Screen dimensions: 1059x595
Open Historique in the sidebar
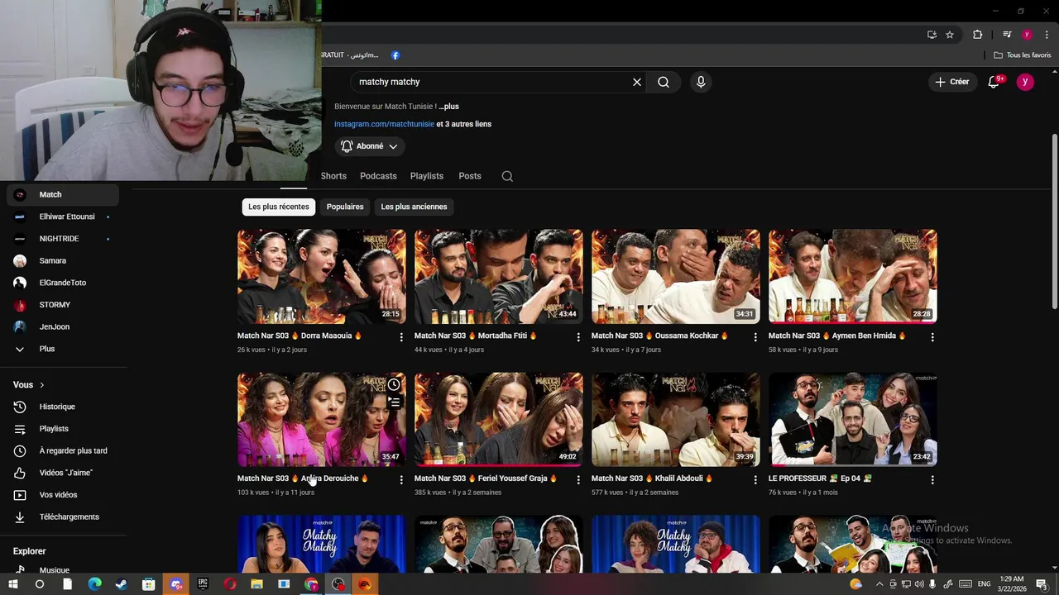click(63, 407)
